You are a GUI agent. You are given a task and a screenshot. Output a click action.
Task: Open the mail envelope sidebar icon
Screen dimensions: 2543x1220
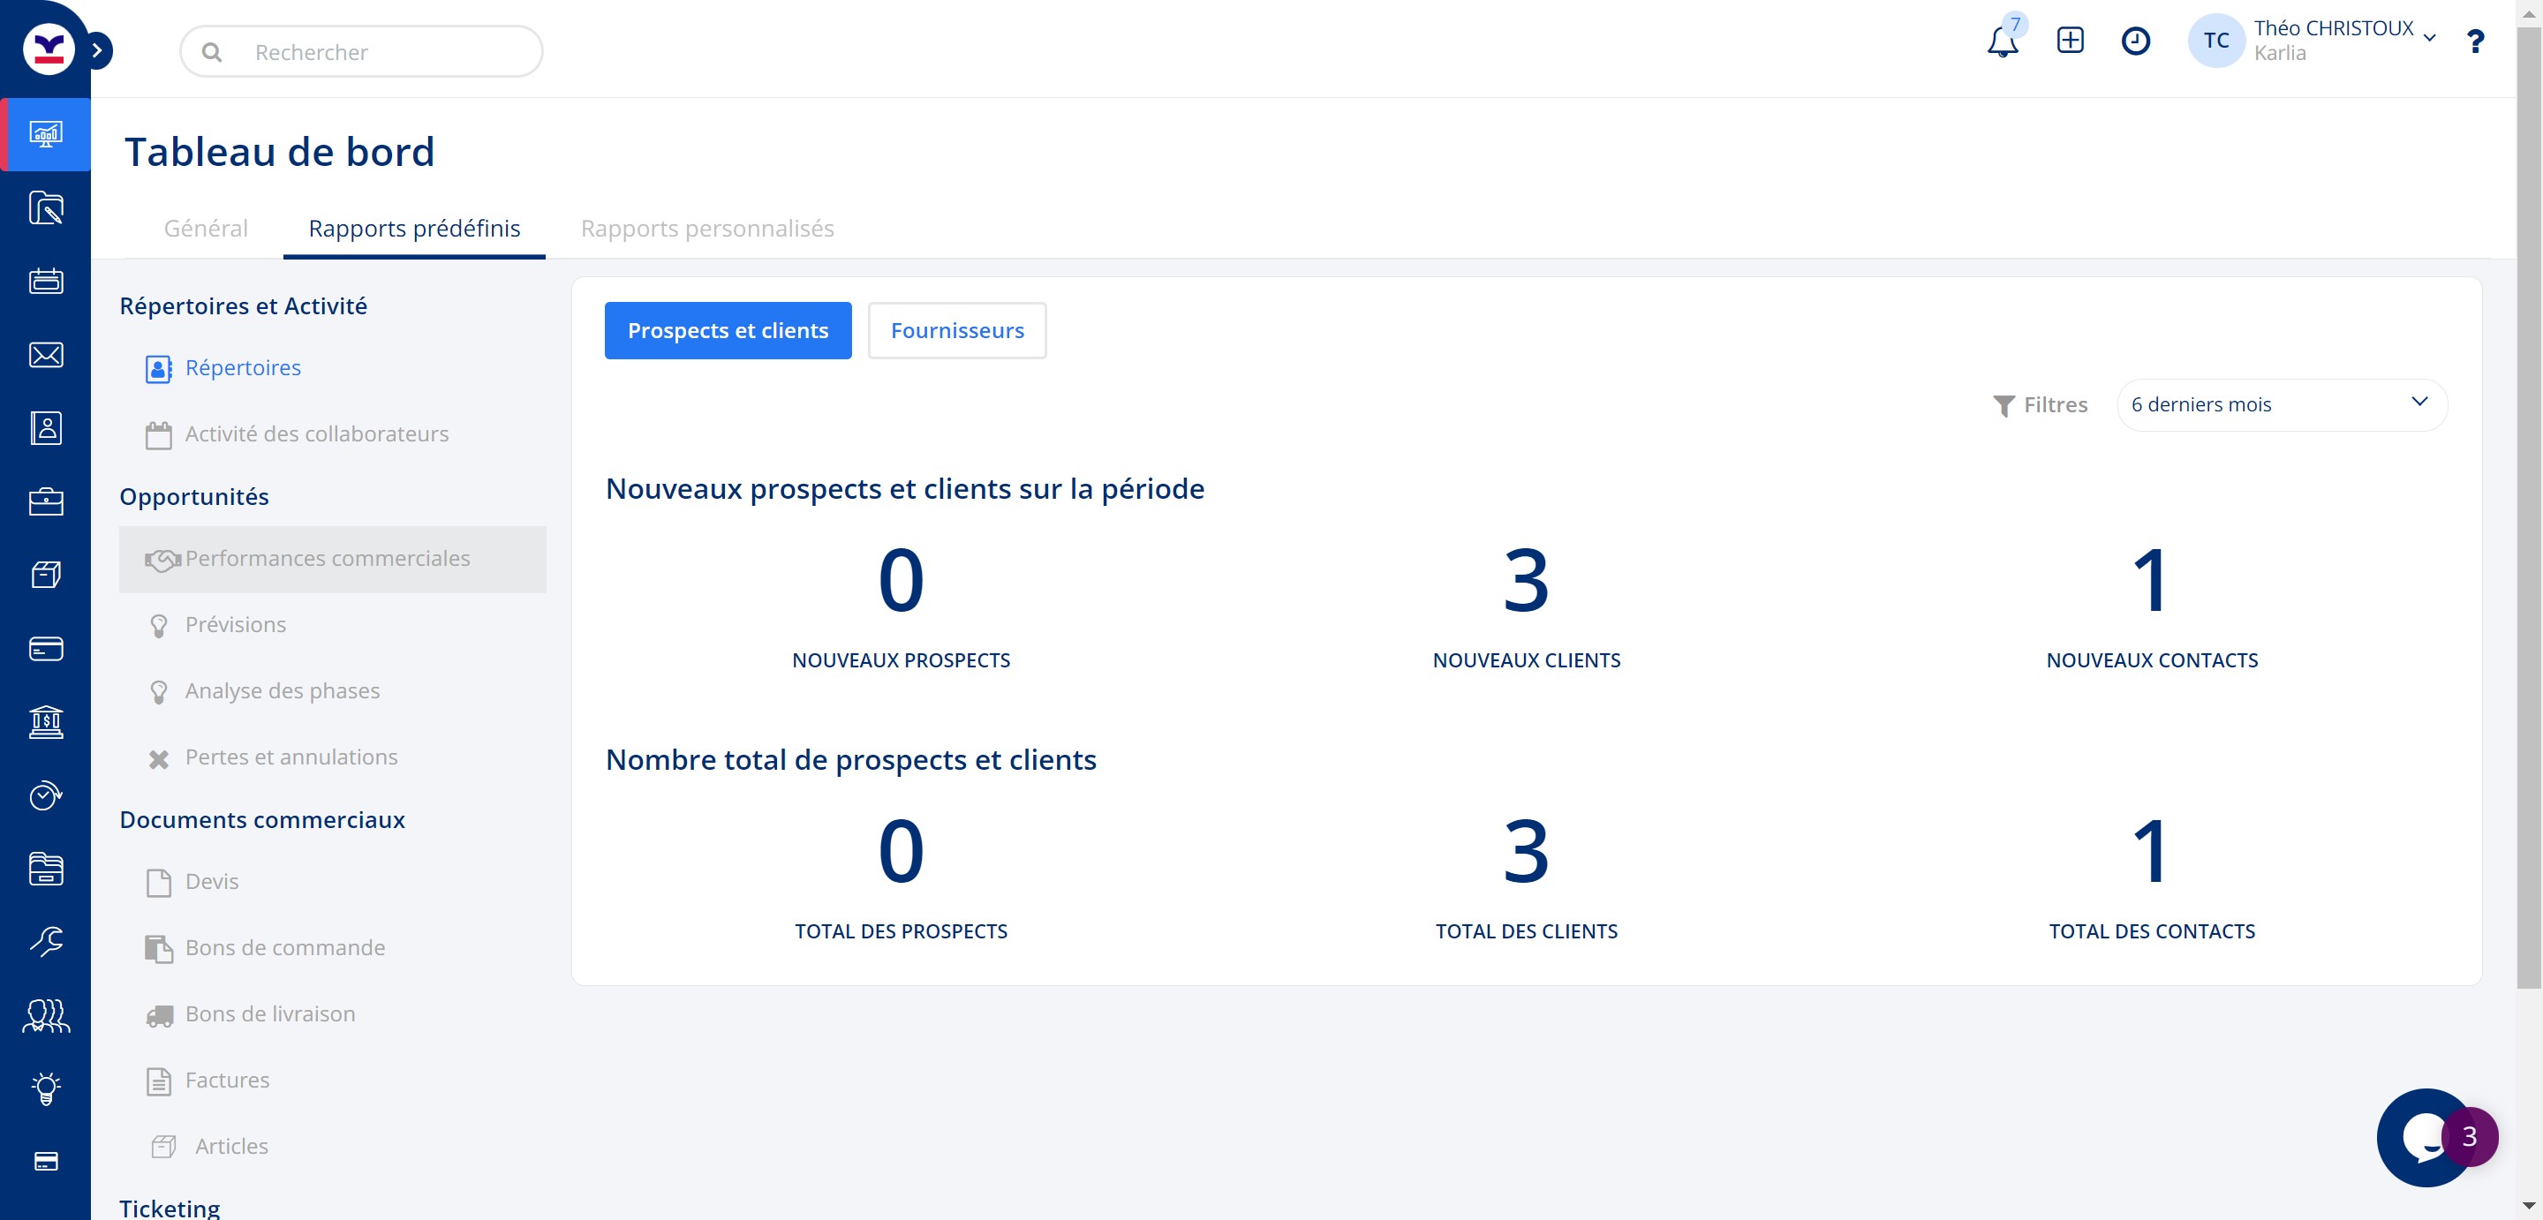[x=45, y=356]
